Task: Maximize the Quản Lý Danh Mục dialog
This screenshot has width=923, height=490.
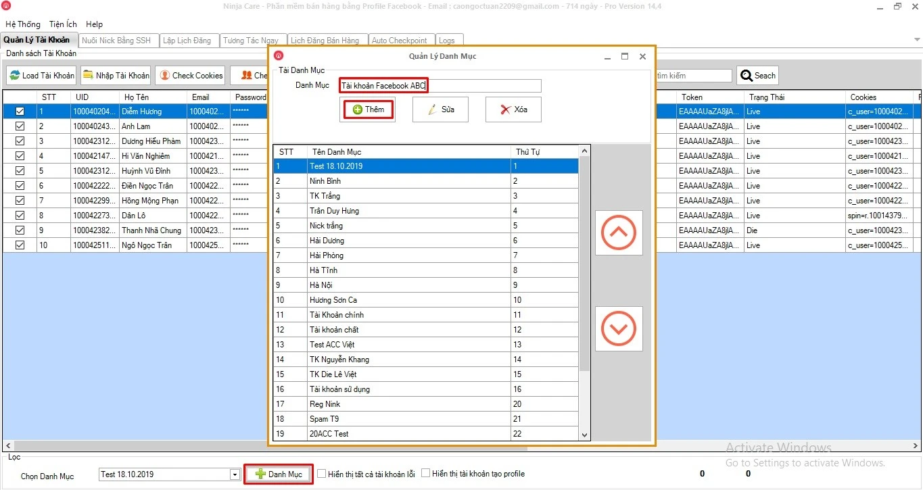Action: click(x=625, y=56)
